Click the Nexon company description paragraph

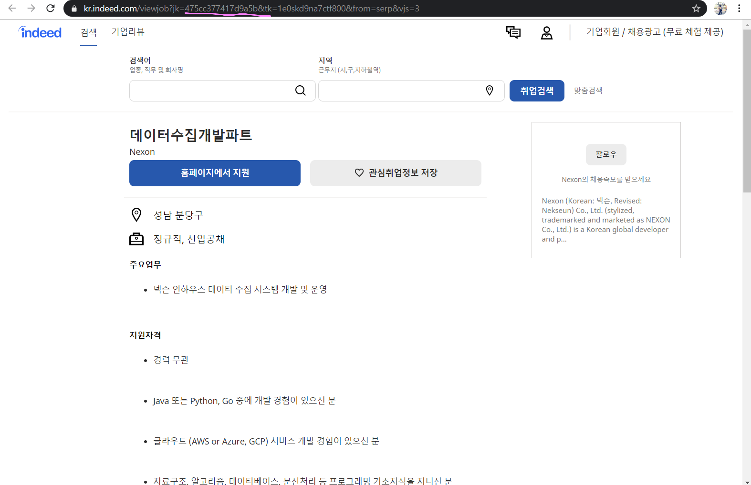(606, 220)
